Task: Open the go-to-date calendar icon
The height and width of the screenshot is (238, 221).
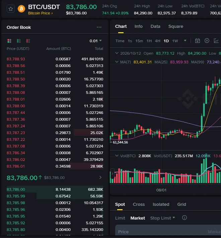Action: pos(197,41)
